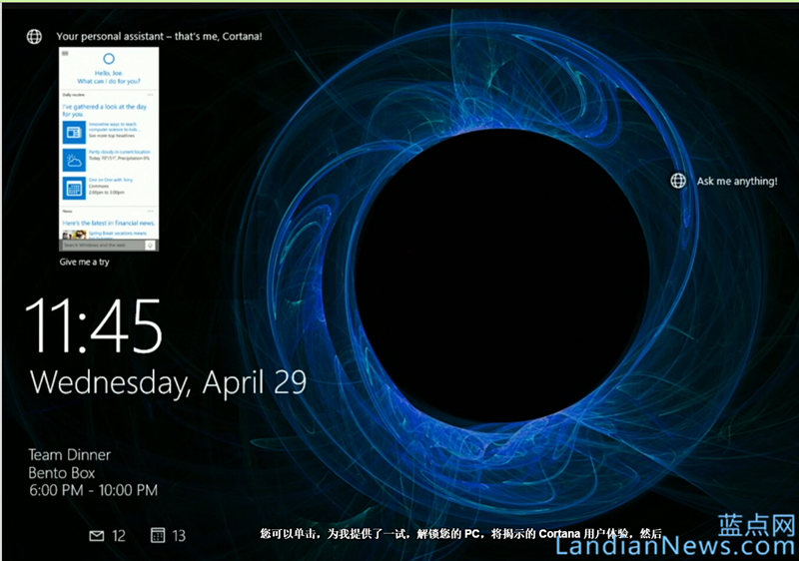The height and width of the screenshot is (561, 799).
Task: Open the calendar notification icon showing 13
Action: (158, 534)
